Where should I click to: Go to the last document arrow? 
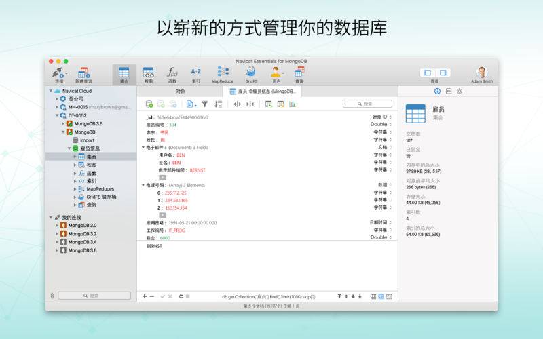point(360,296)
